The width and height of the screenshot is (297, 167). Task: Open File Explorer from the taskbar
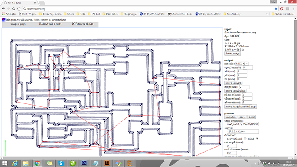point(26,163)
